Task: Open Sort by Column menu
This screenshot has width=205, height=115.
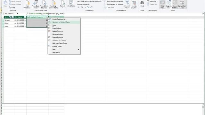Action: (134, 4)
